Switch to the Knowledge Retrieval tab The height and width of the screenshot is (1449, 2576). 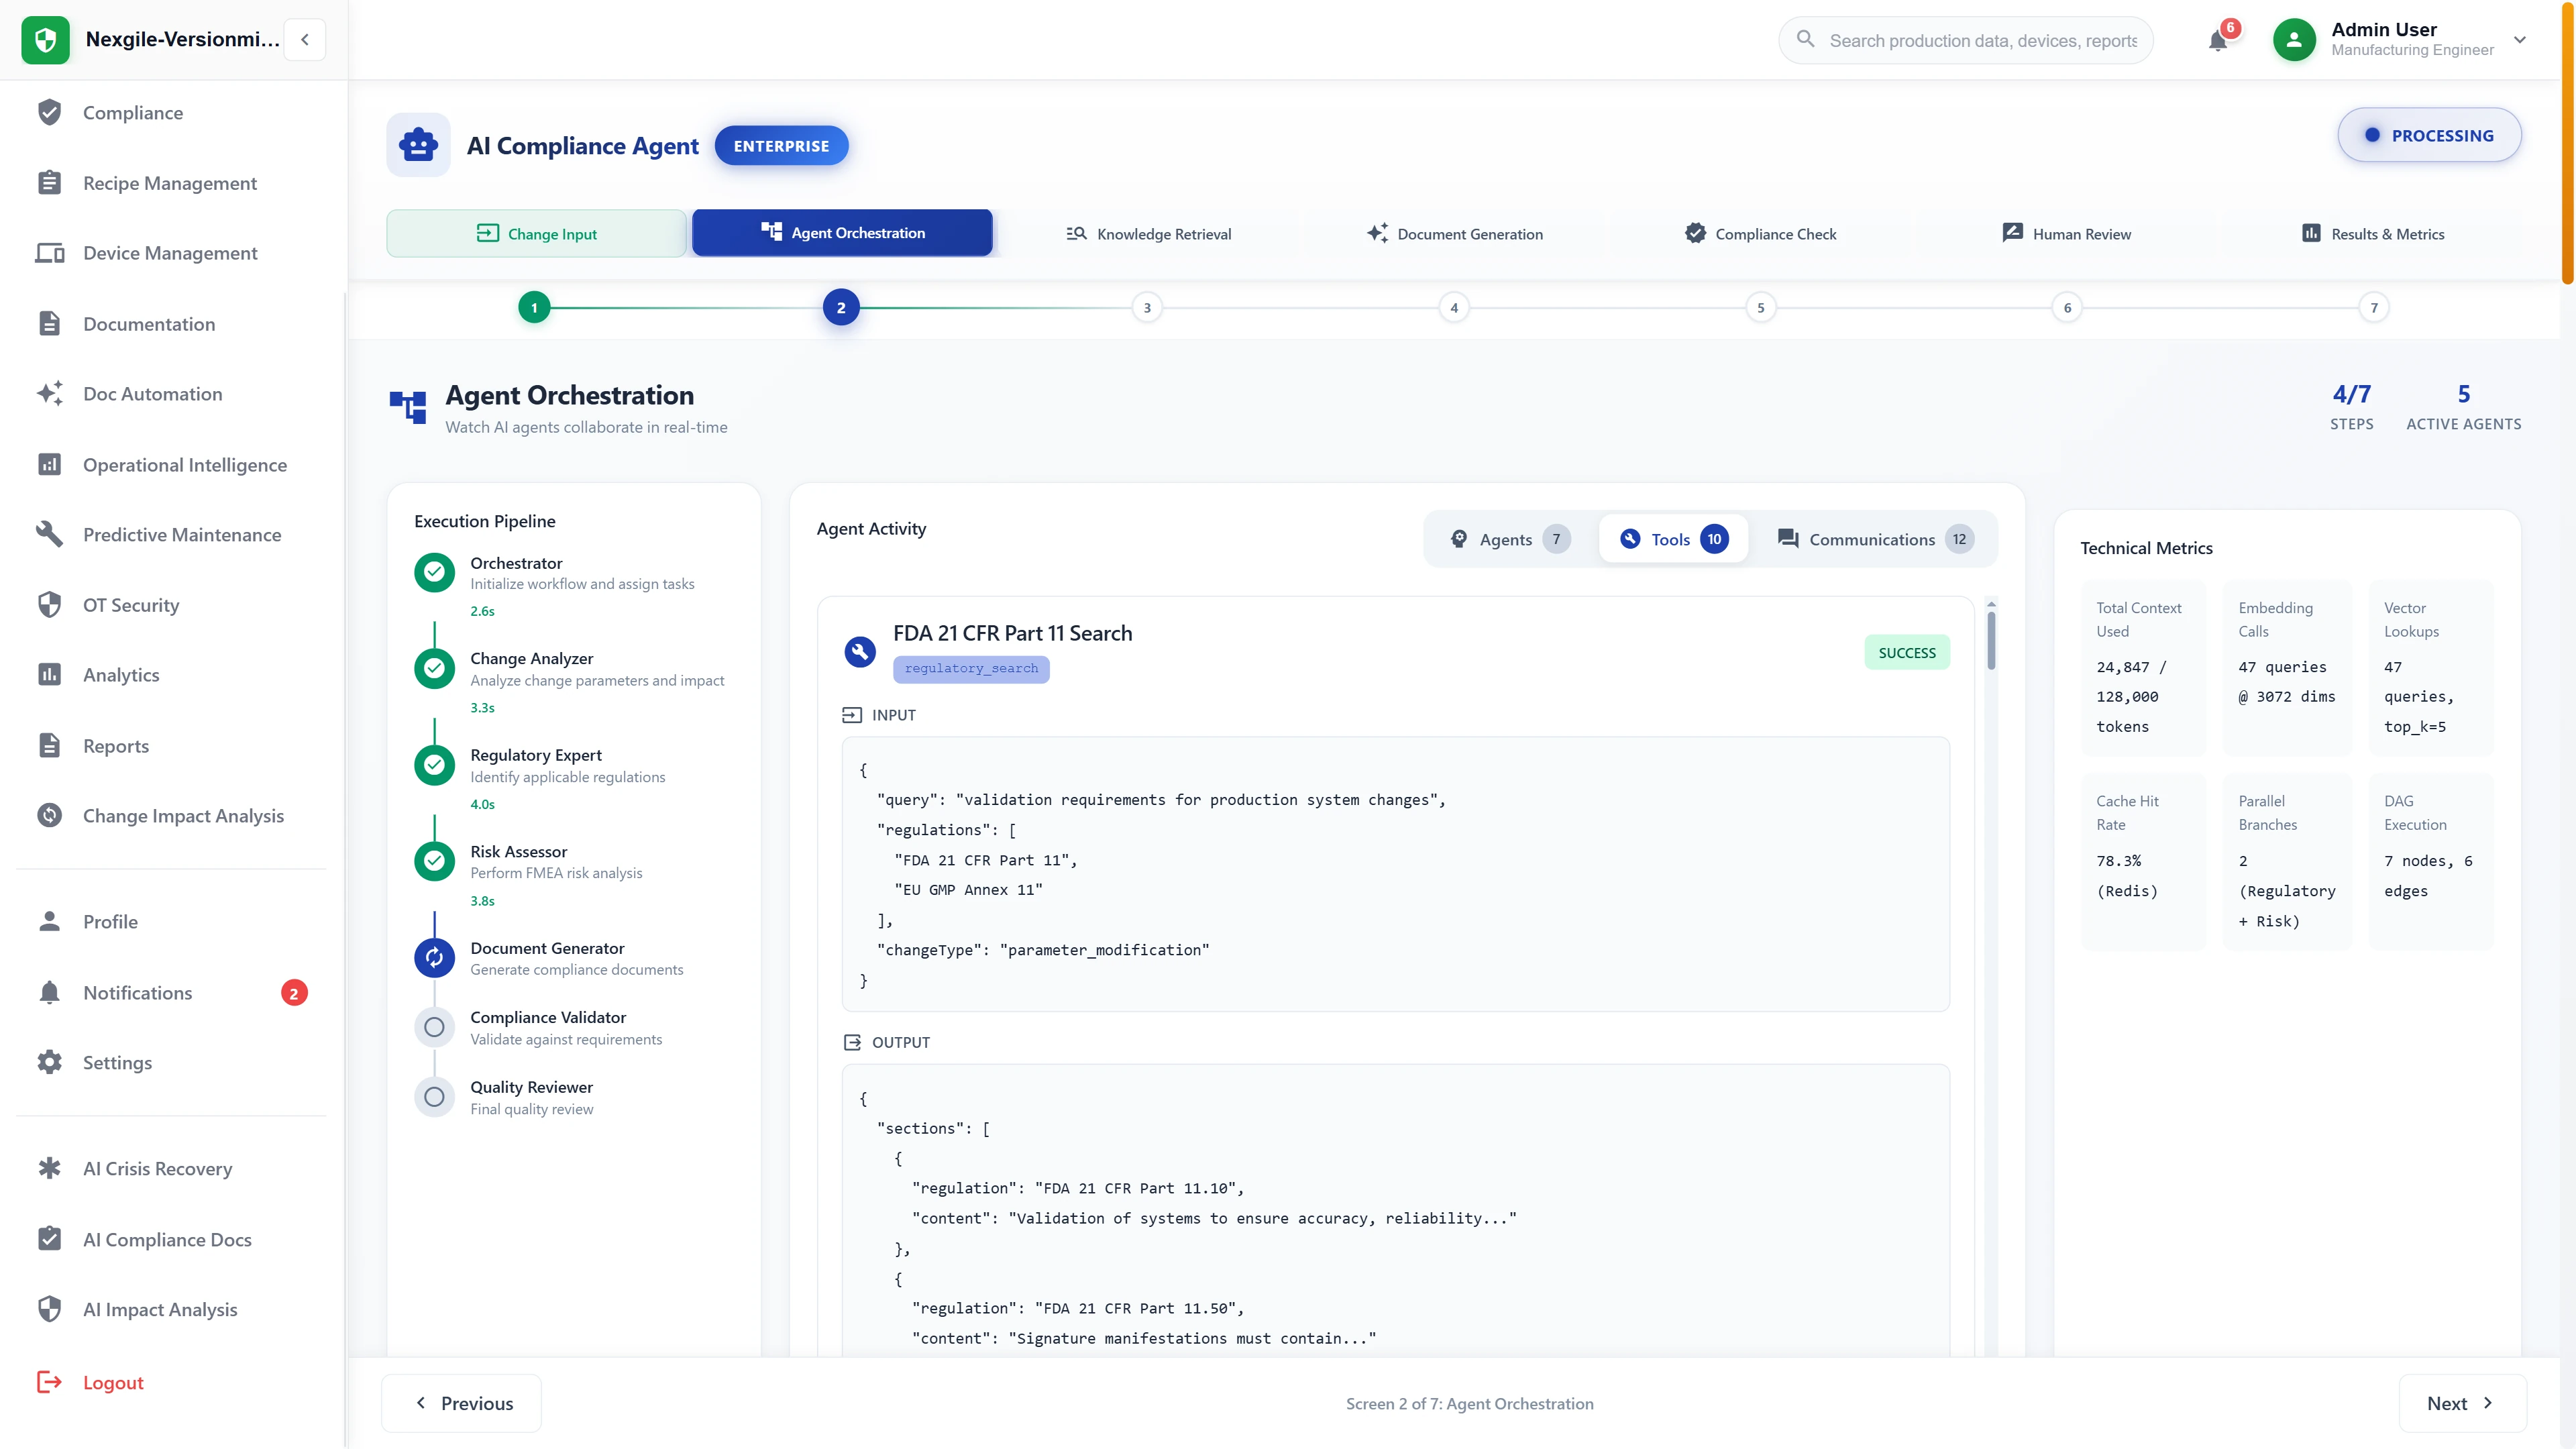(1148, 233)
